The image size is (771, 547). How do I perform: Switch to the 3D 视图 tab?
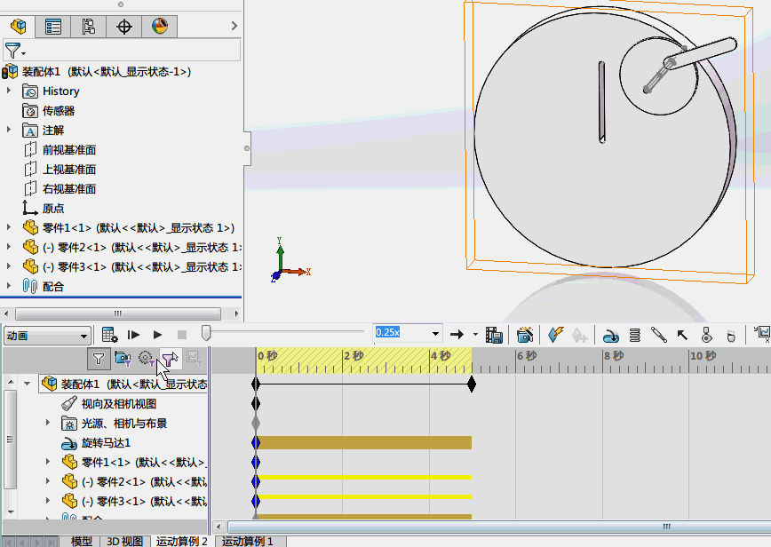coord(125,541)
